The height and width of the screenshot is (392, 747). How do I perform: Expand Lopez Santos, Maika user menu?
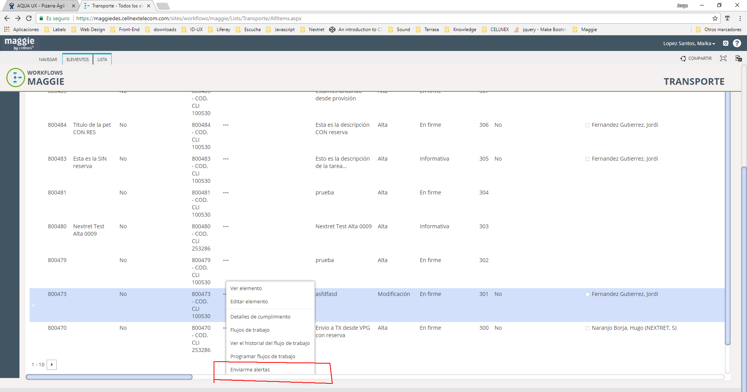coord(689,44)
